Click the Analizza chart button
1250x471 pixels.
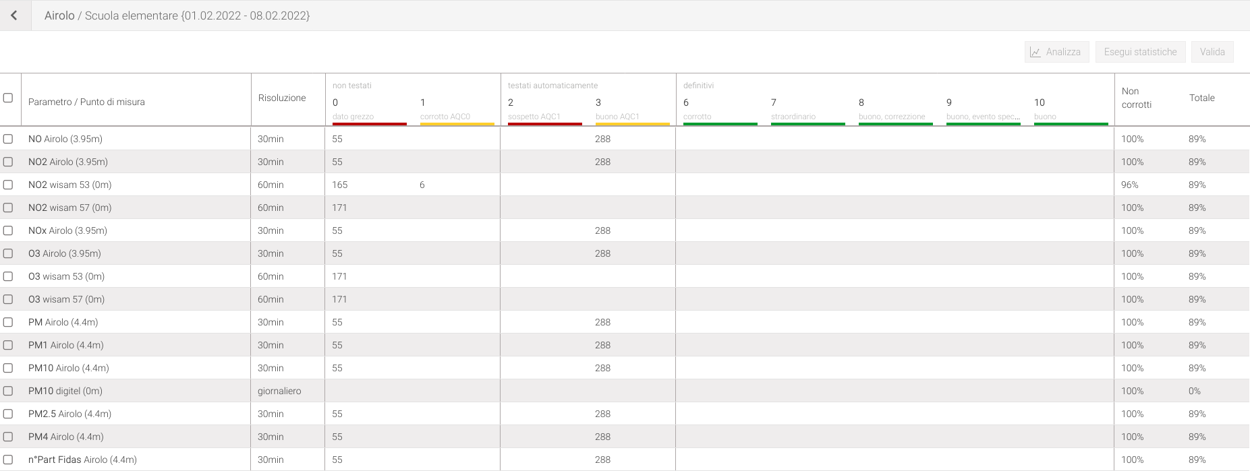[x=1056, y=52]
